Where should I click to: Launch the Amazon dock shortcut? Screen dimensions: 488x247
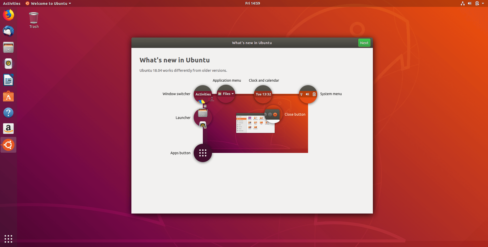(8, 129)
